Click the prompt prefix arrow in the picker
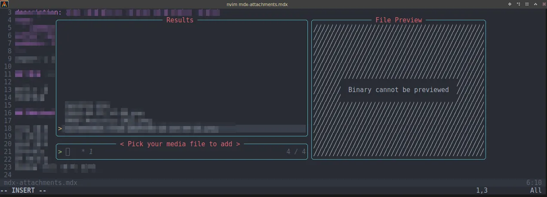The width and height of the screenshot is (547, 197). pyautogui.click(x=60, y=151)
